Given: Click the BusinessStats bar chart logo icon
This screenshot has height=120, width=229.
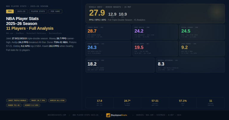Looking at the screenshot, I should (x=108, y=115).
